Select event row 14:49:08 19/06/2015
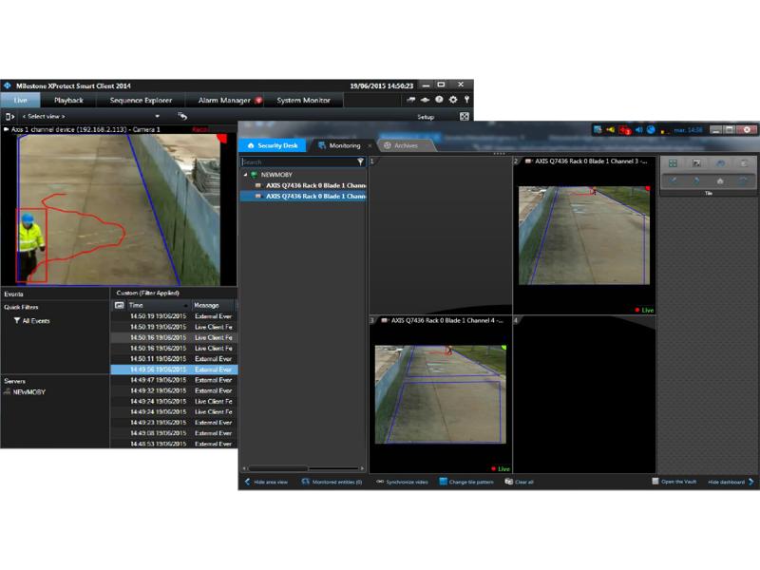This screenshot has width=760, height=570. point(174,433)
